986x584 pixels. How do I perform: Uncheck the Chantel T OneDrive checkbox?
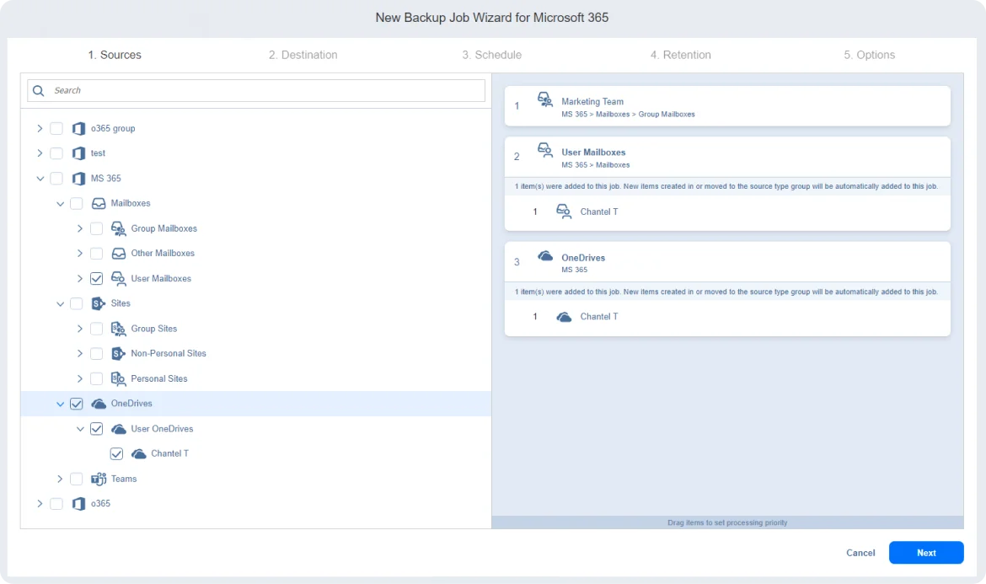coord(116,453)
